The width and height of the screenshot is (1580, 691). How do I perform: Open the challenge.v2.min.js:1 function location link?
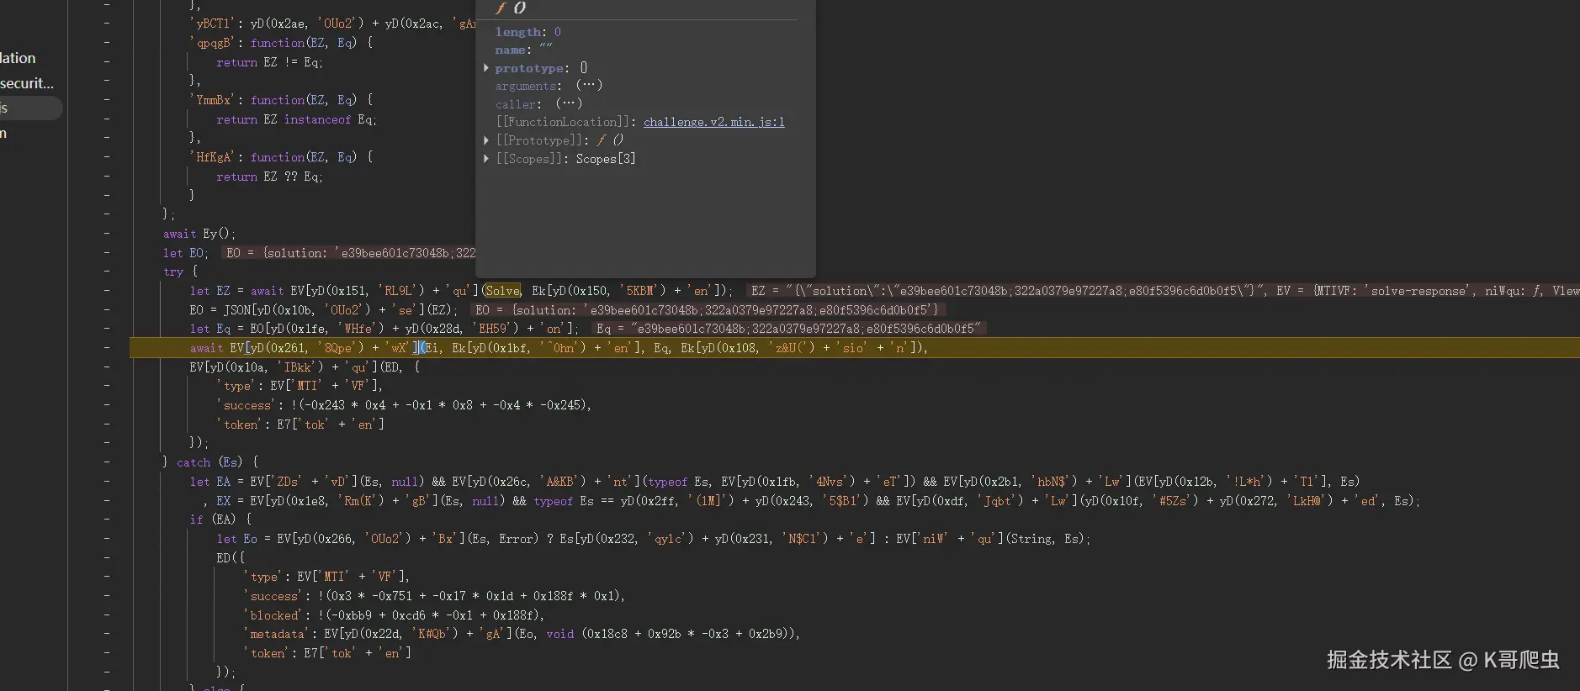tap(713, 122)
